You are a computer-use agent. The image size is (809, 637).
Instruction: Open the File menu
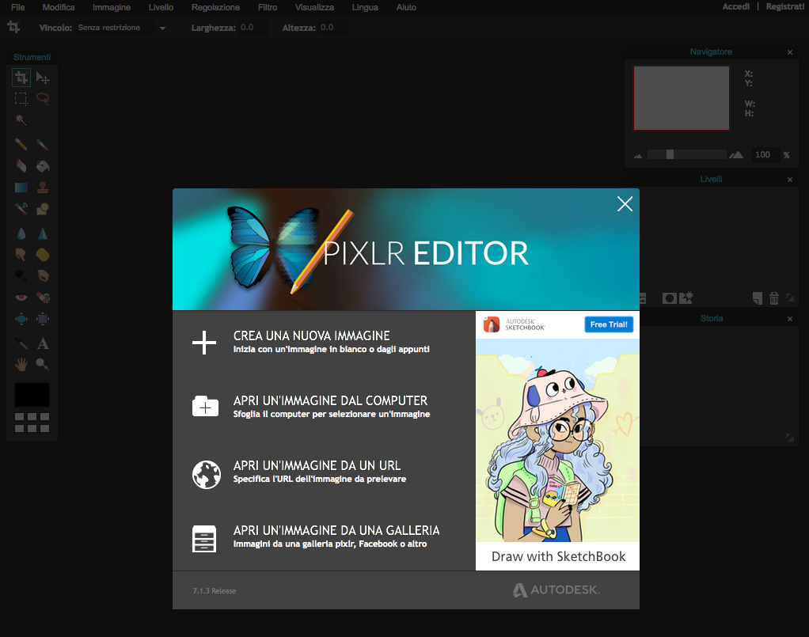tap(18, 7)
